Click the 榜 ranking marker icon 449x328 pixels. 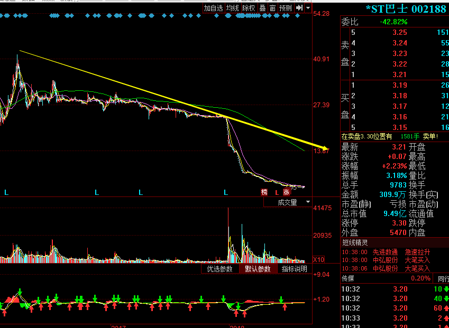pos(264,192)
